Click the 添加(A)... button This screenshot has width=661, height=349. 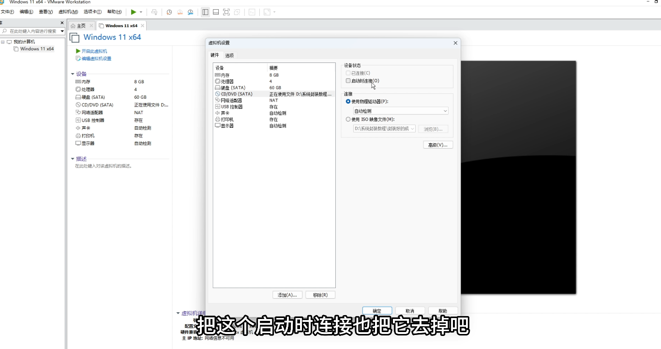[287, 295]
